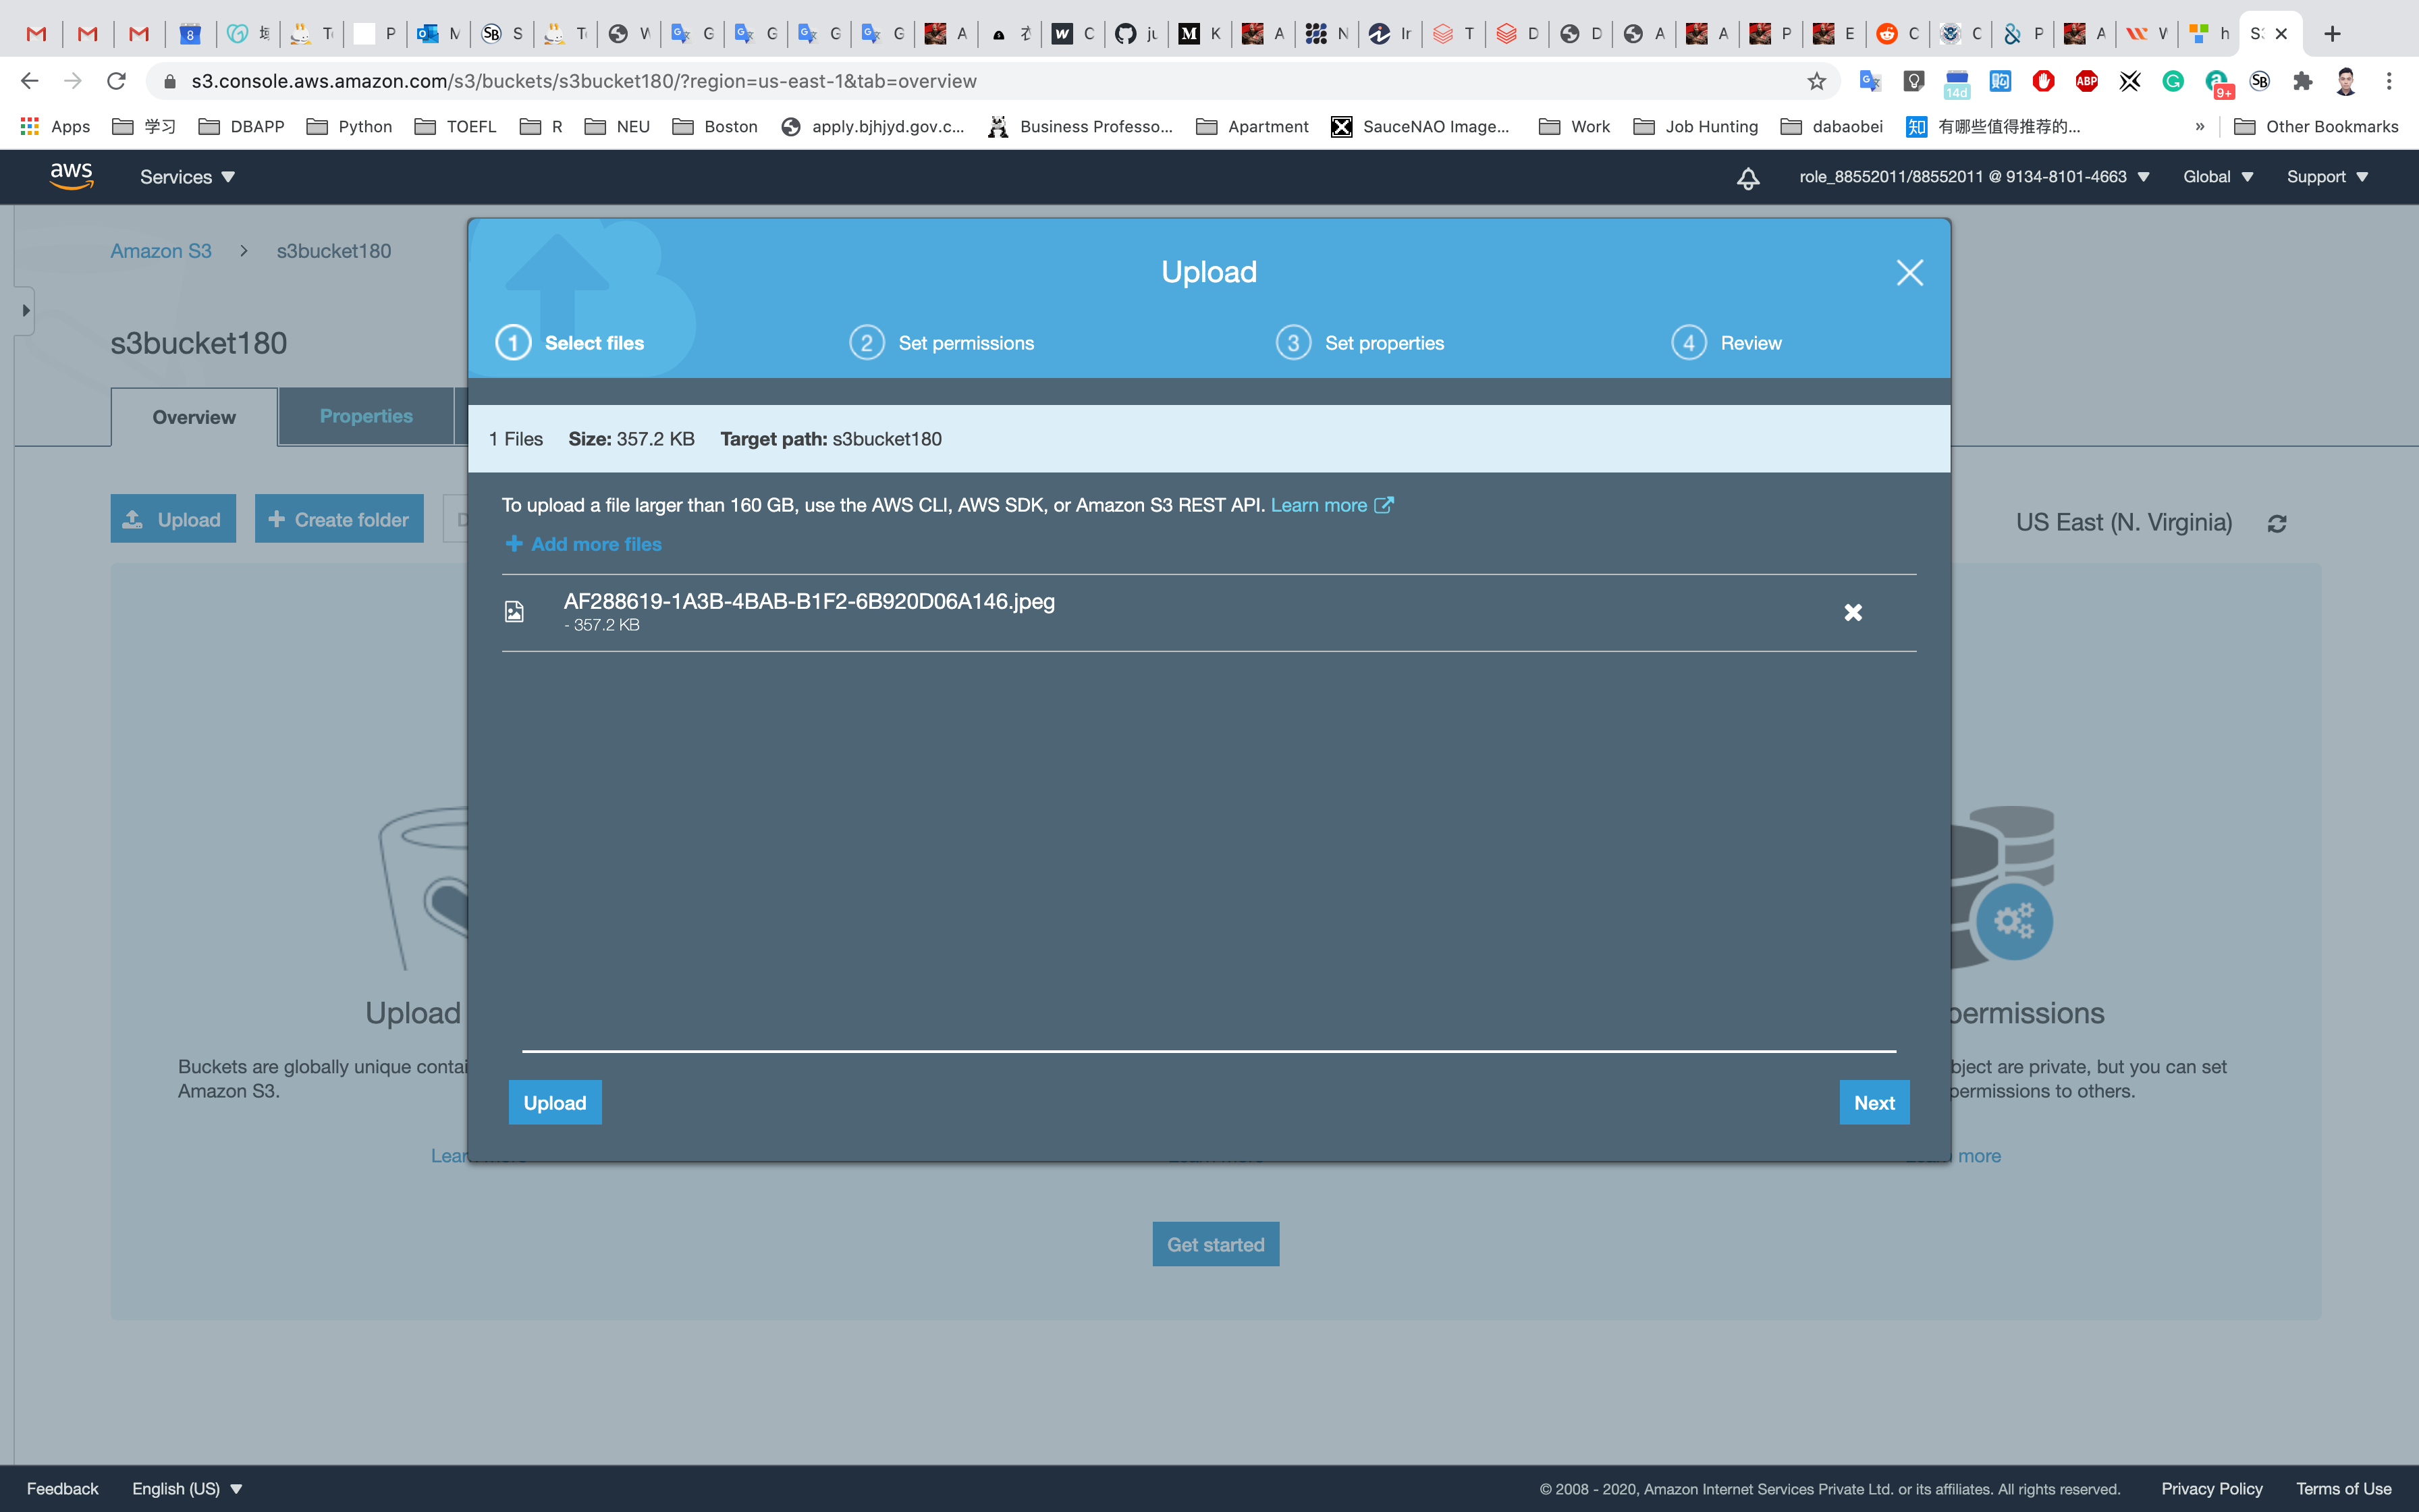
Task: Click the refresh icon beside US East
Action: click(x=2276, y=524)
